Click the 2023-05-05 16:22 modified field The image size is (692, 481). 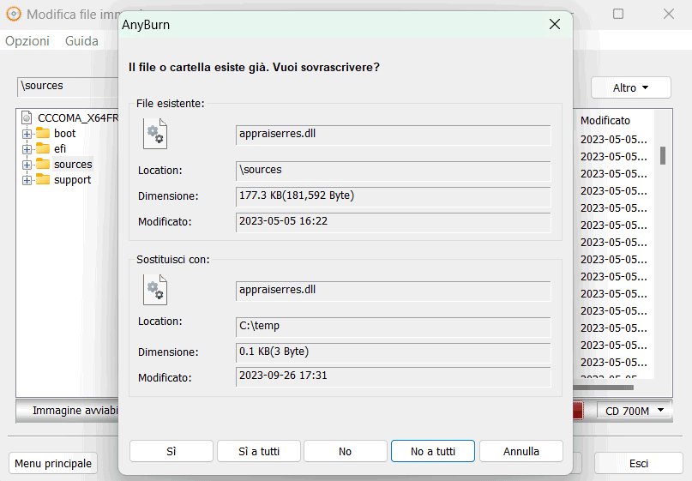[x=394, y=222]
